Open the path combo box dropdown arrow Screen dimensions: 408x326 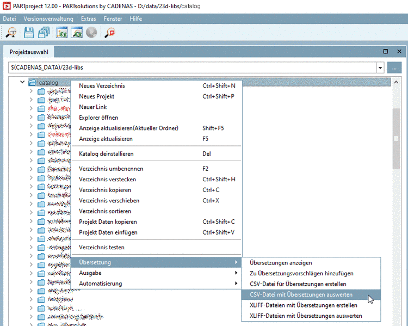(x=380, y=67)
